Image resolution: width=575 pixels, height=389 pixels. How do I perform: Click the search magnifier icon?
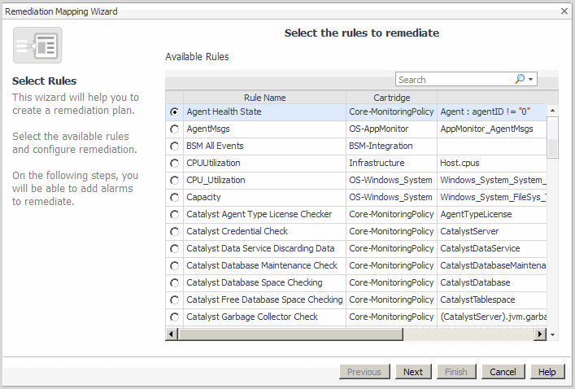coord(520,79)
